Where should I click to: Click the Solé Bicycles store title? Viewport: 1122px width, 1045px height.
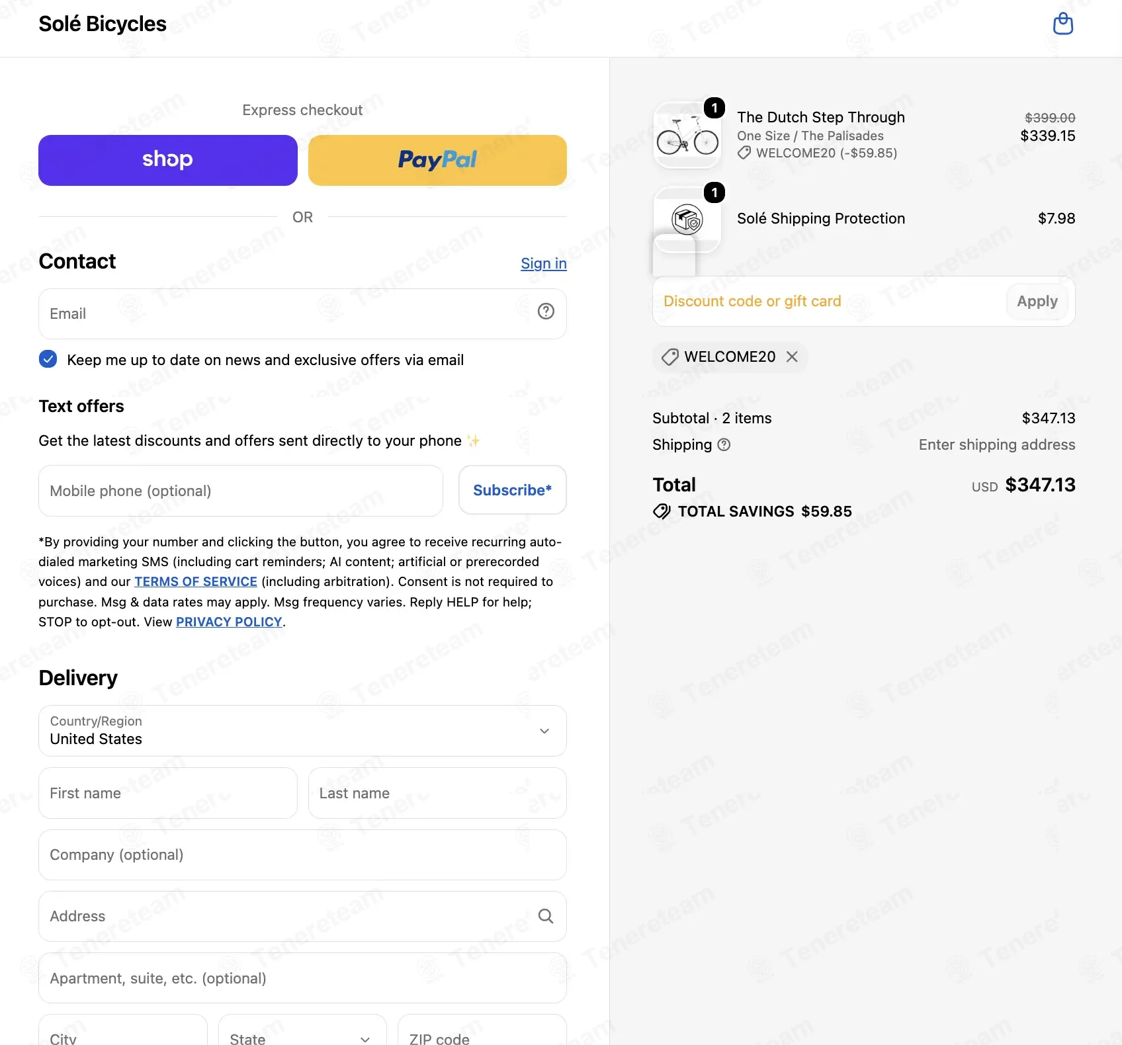point(103,24)
